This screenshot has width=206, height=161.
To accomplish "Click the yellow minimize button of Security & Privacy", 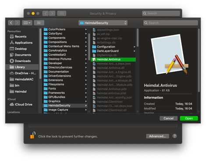I will click(x=33, y=14).
